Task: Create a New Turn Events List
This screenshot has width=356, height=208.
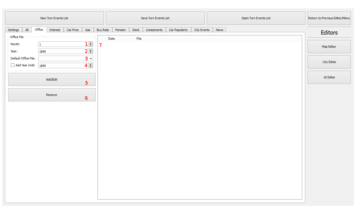Action: (x=54, y=18)
